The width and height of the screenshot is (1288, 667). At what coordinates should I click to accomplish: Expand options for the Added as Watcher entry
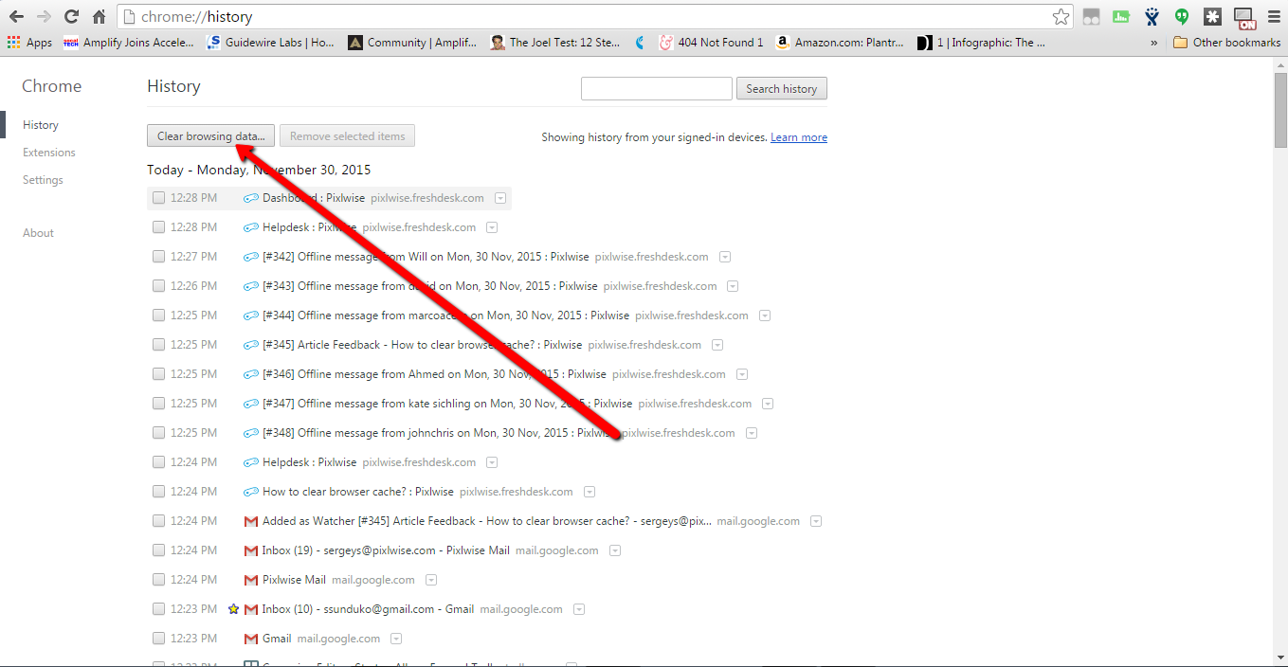click(816, 521)
